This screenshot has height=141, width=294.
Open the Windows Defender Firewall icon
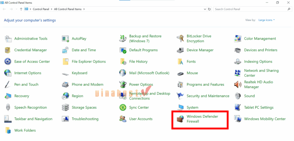180,119
